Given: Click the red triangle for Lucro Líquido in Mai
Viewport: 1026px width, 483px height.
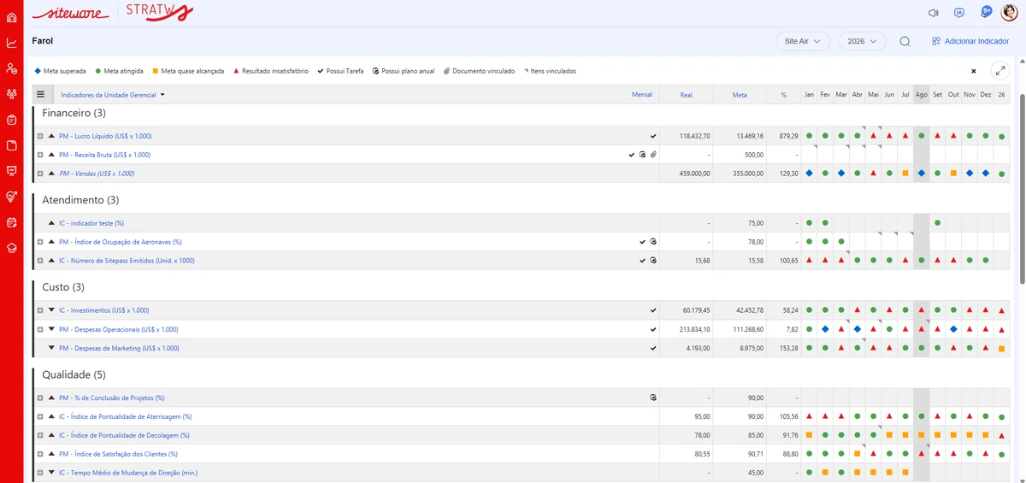Looking at the screenshot, I should [873, 136].
